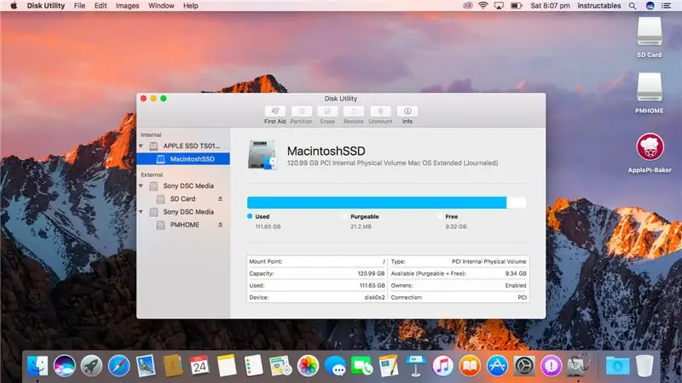Open Launchpad rocket in the Dock

(91, 366)
